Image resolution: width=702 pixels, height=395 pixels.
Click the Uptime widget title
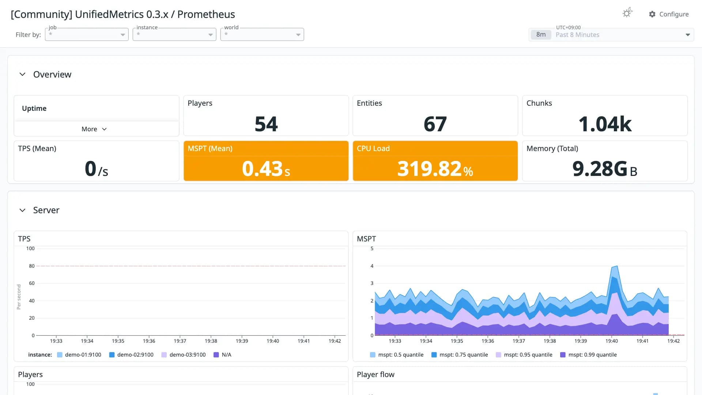click(x=34, y=108)
